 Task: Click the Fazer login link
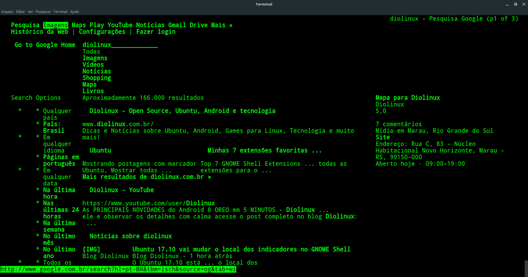(156, 32)
